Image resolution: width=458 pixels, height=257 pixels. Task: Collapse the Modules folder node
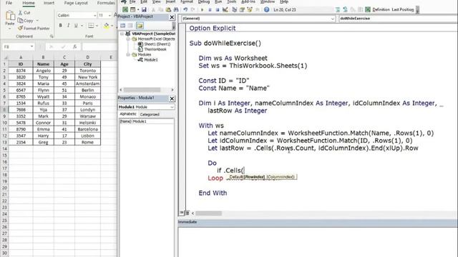(128, 55)
